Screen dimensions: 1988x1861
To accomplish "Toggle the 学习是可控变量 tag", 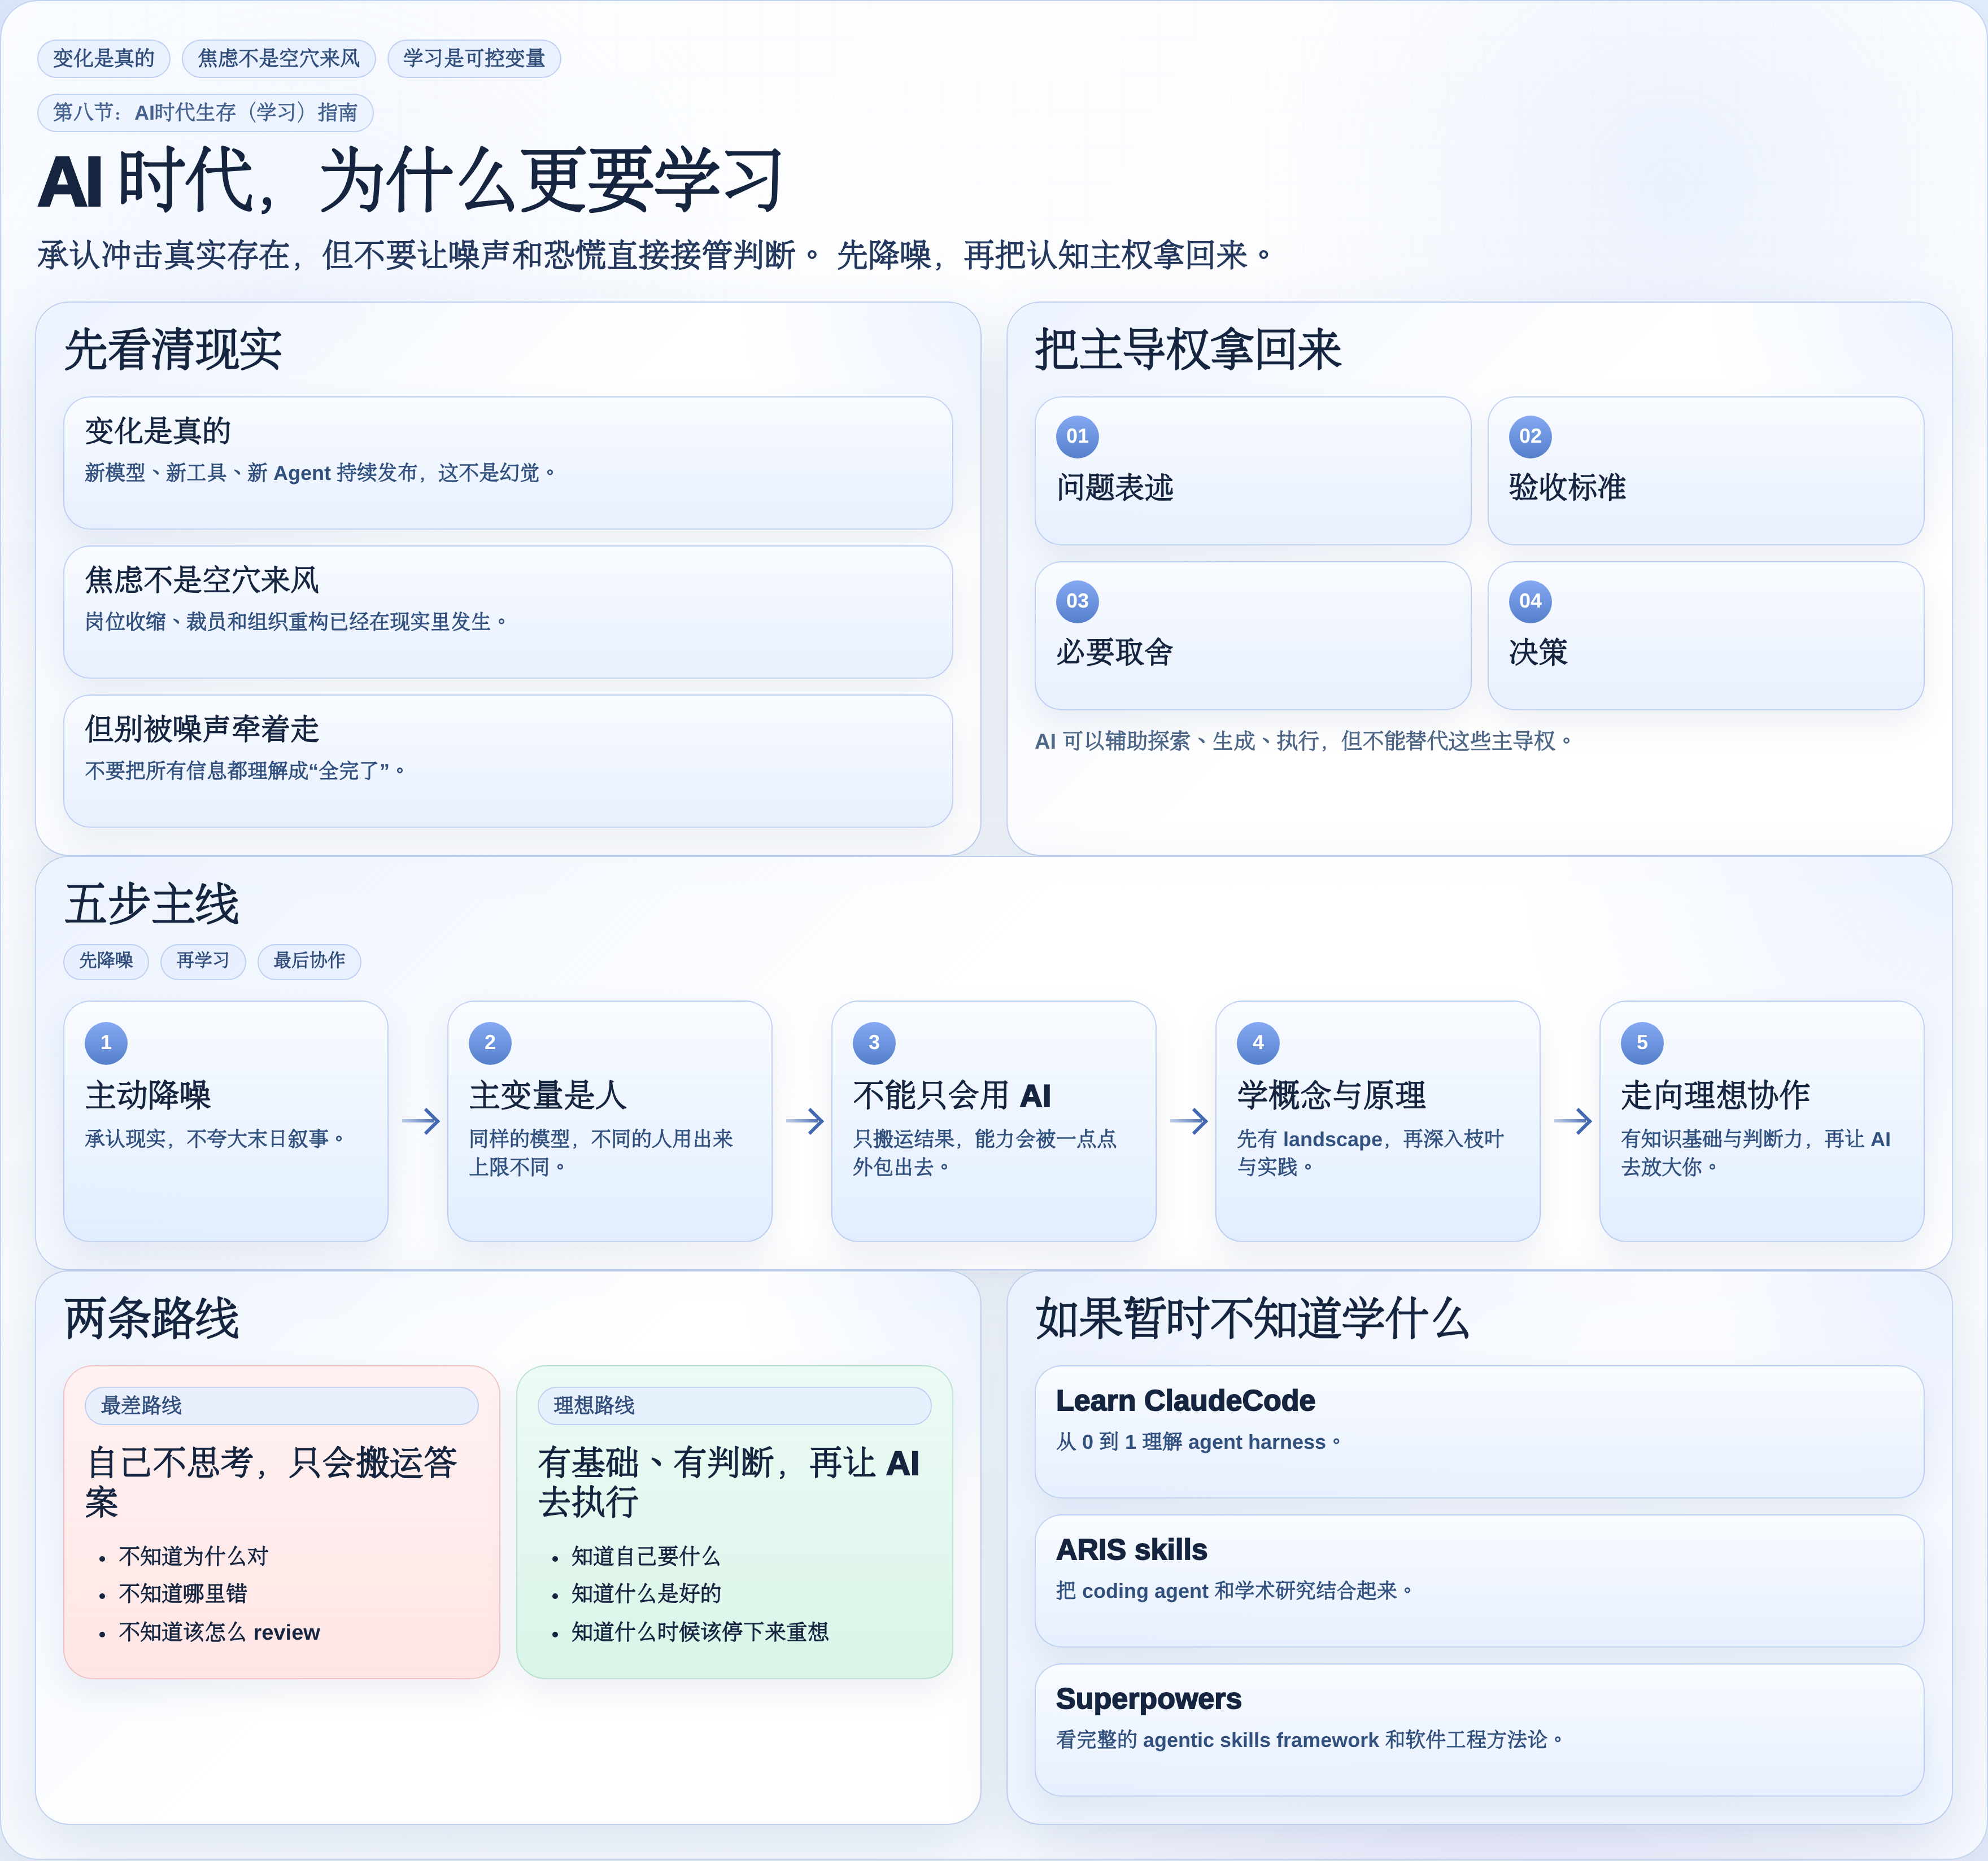I will [473, 58].
